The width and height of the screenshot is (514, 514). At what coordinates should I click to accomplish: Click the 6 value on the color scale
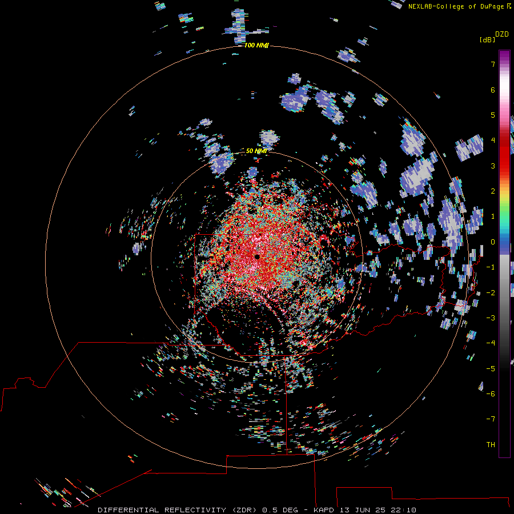click(493, 90)
